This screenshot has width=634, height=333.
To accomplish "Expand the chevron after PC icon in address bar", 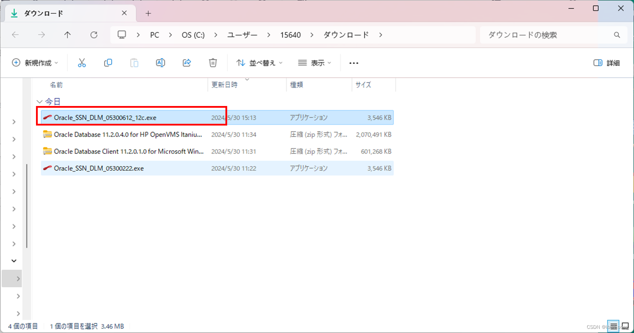I will [x=138, y=35].
